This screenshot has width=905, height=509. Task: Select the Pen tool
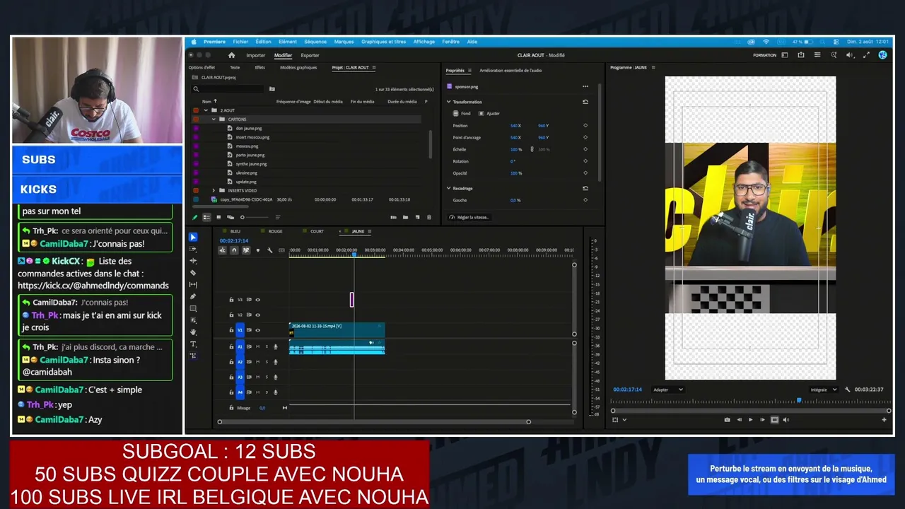[193, 297]
